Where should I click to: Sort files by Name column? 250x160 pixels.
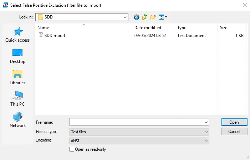(84, 28)
